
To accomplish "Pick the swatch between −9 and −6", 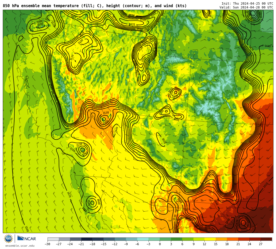I will (132, 239).
